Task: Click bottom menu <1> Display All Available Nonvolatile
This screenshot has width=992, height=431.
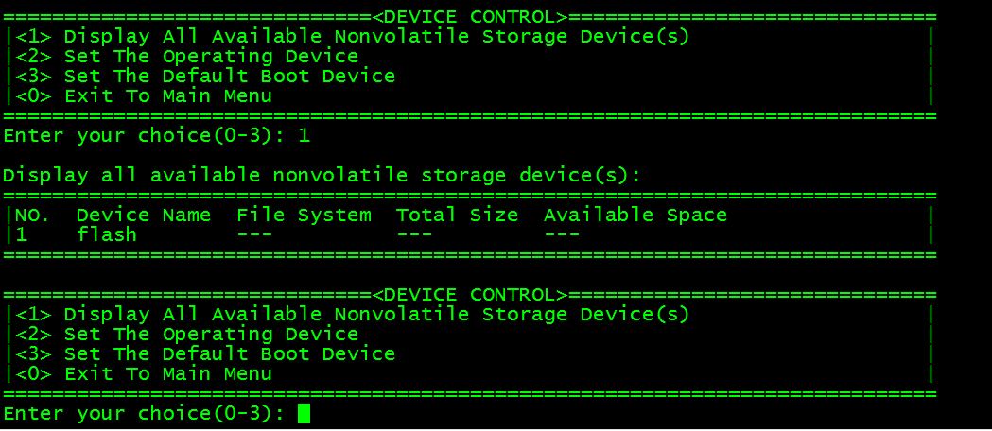Action: click(x=353, y=314)
